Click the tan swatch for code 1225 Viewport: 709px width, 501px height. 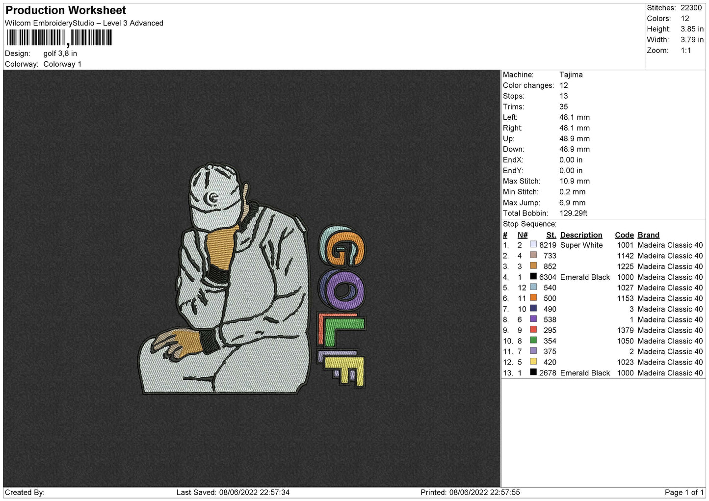(x=533, y=265)
